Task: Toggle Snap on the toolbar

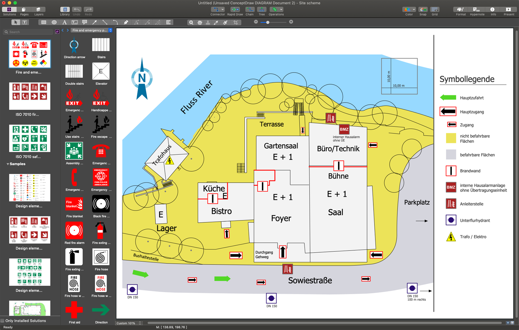Action: click(423, 11)
